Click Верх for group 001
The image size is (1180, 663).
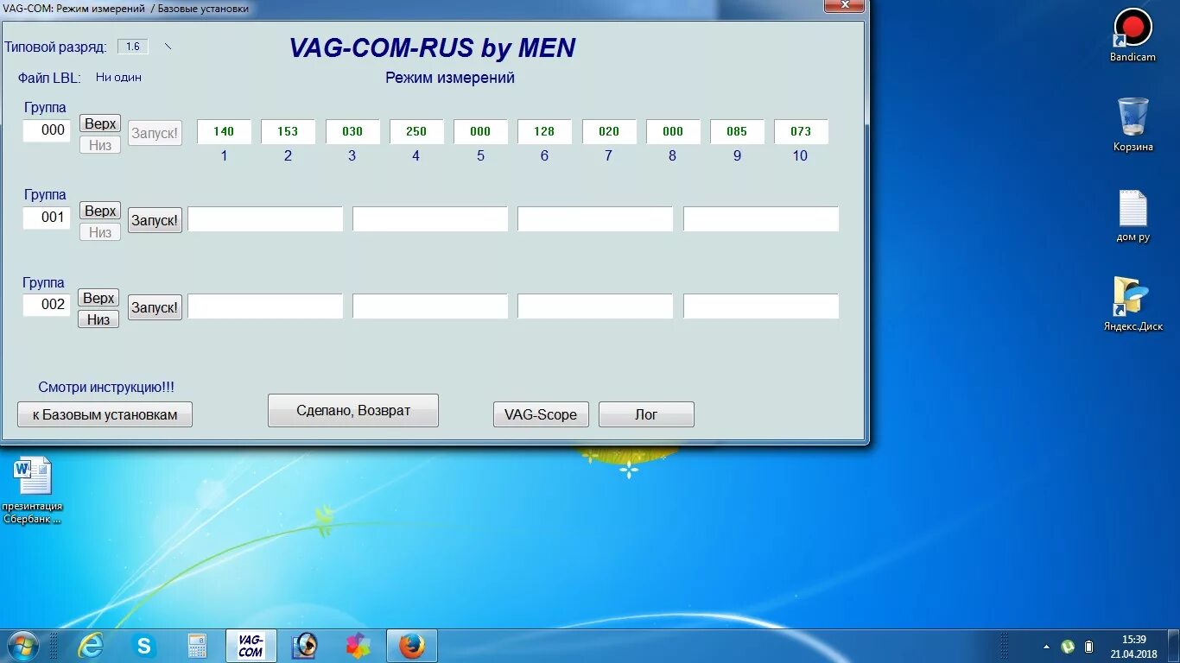[x=100, y=211]
